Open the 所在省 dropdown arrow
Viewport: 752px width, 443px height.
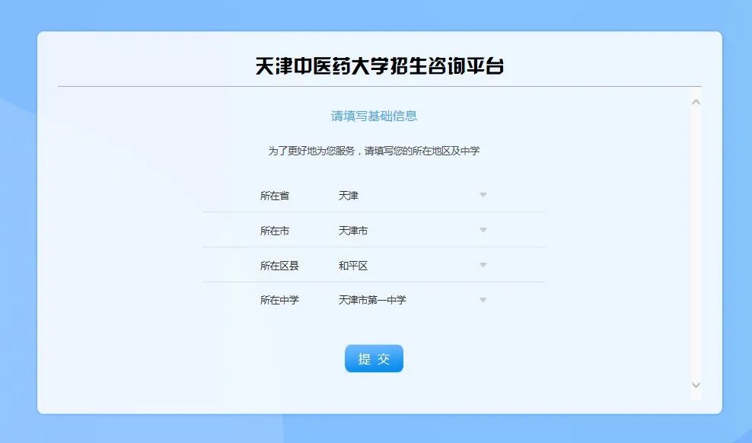483,196
